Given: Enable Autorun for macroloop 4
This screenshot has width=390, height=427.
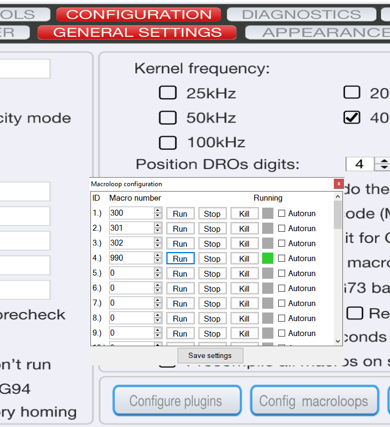Looking at the screenshot, I should [282, 258].
